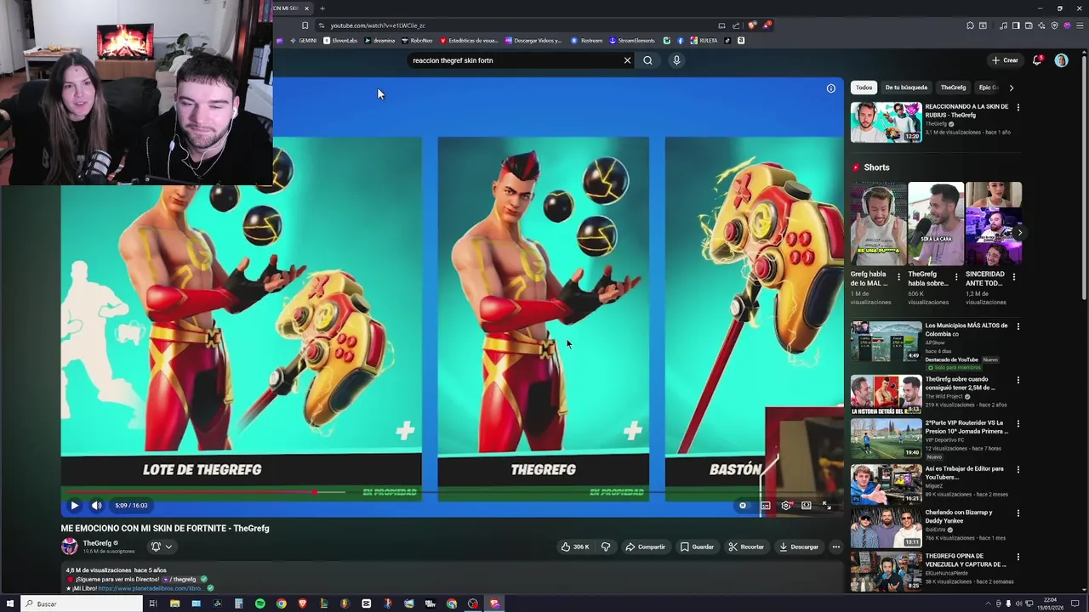Enter fullscreen mode on the video

pos(826,505)
